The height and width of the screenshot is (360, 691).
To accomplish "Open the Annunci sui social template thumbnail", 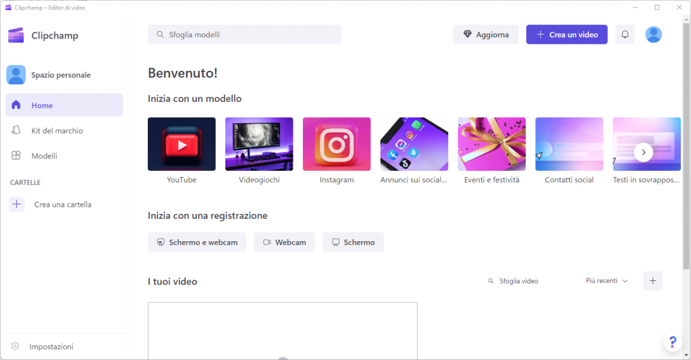I will click(x=414, y=144).
